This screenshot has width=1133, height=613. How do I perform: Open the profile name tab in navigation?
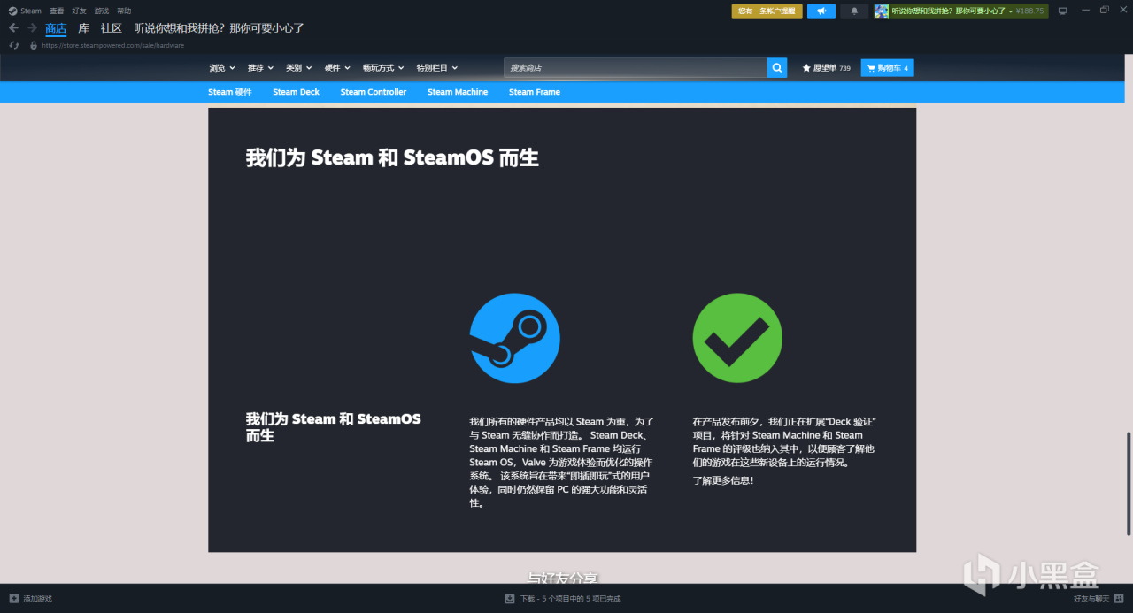(x=219, y=28)
